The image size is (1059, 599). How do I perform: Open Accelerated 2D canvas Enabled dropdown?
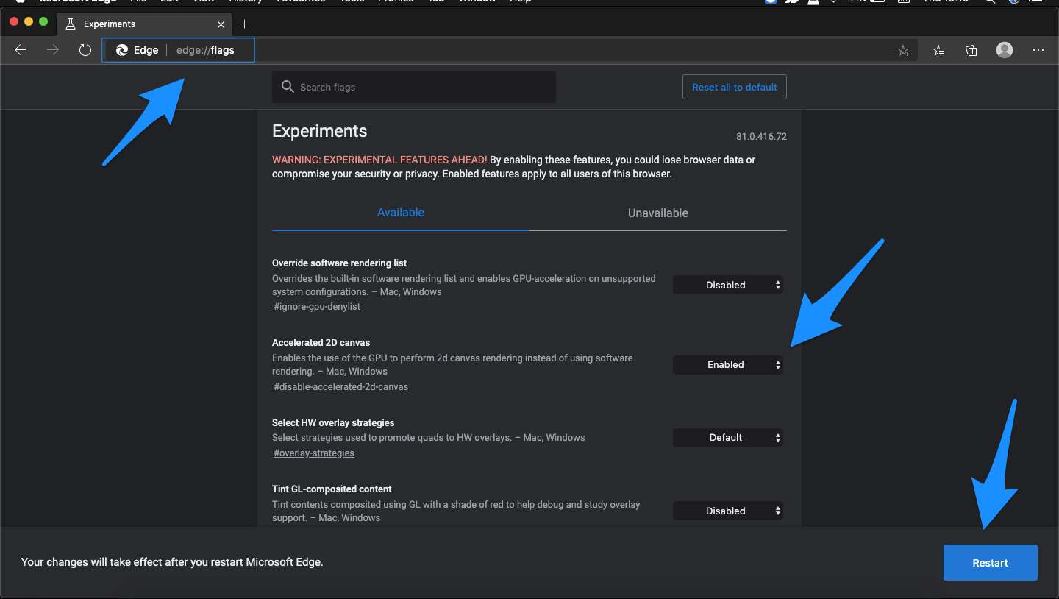point(727,364)
